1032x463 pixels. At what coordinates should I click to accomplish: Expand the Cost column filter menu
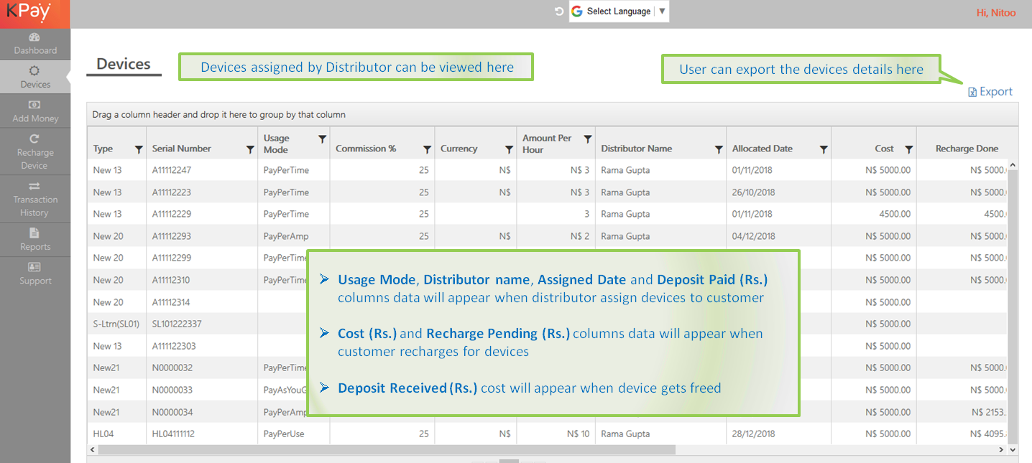coord(908,149)
